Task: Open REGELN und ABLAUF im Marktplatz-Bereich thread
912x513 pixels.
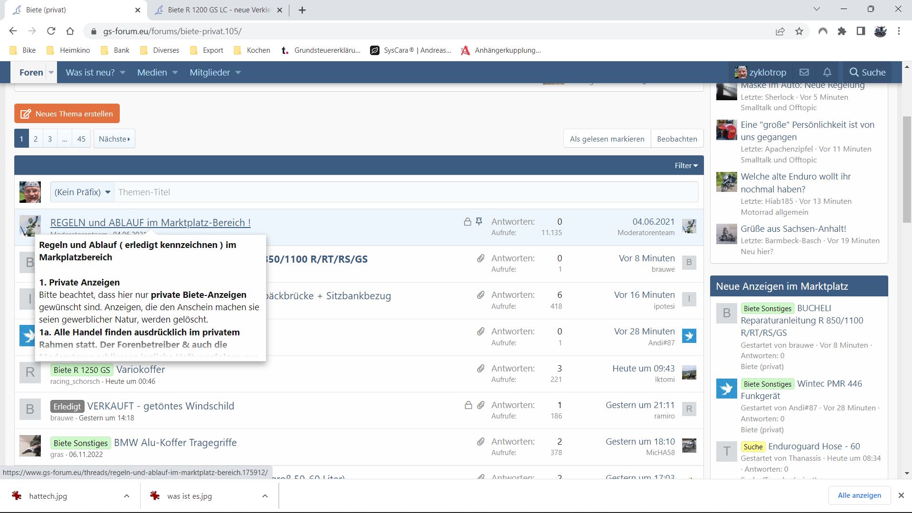Action: click(151, 222)
